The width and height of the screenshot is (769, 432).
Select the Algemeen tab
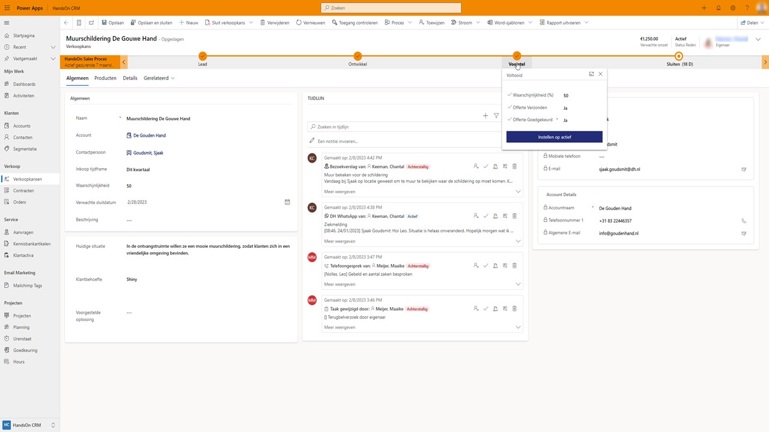coord(78,78)
